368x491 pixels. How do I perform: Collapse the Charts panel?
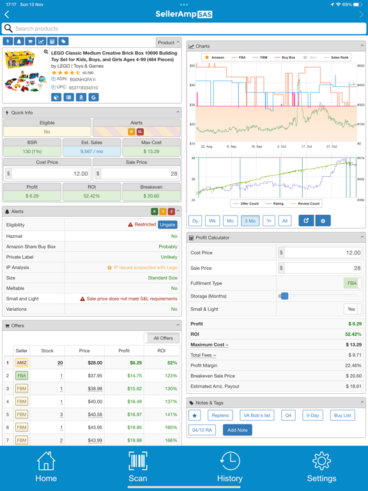pyautogui.click(x=362, y=46)
